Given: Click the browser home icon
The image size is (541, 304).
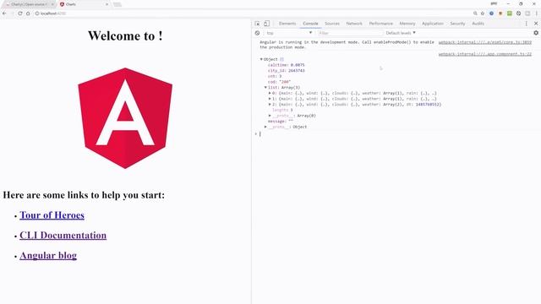Looking at the screenshot, I should click(x=28, y=14).
